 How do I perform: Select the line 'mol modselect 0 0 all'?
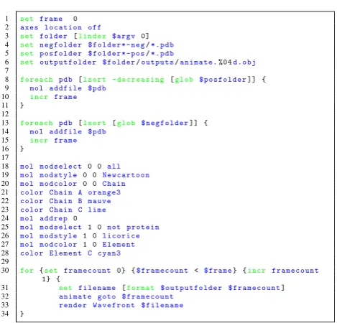(70, 167)
